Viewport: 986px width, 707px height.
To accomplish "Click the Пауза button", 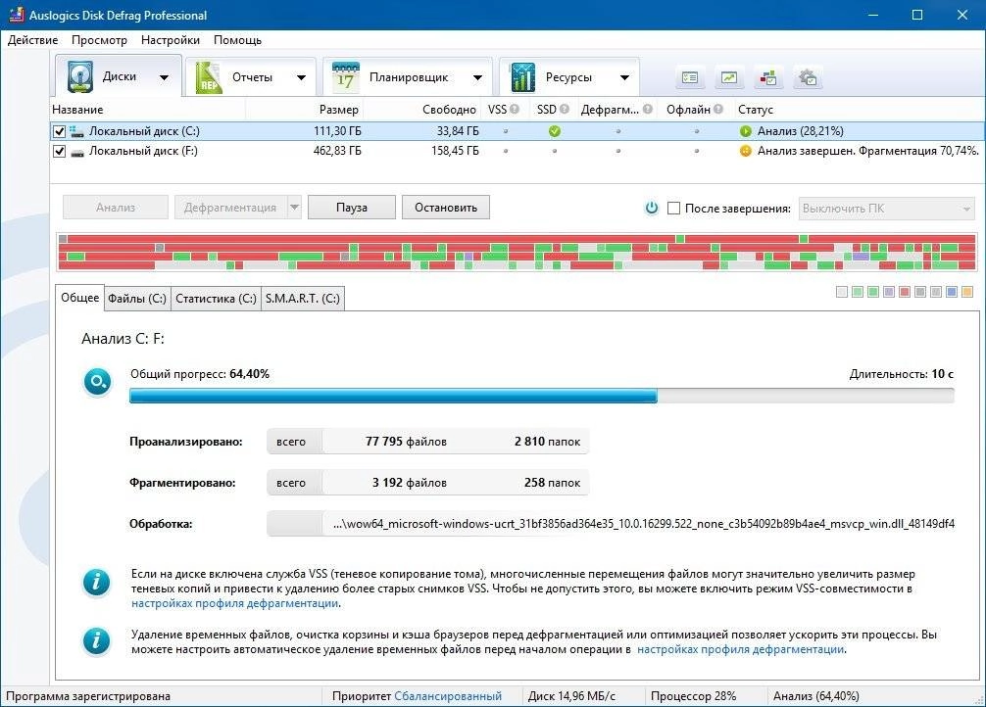I will point(352,208).
